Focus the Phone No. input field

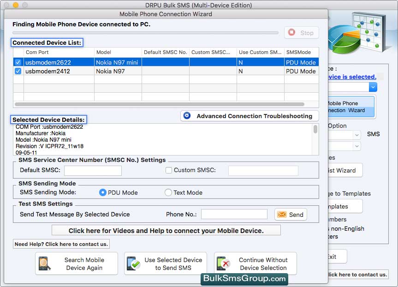[x=234, y=214]
